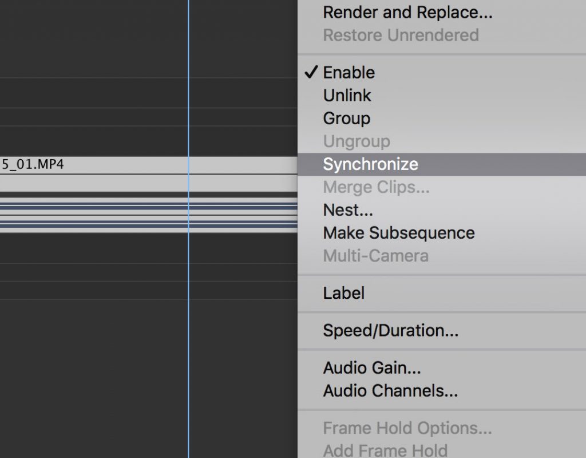Click the greyed-out Restore Unrendered entry

click(x=401, y=35)
